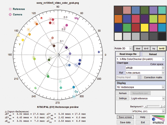Image resolution: width=167 pixels, height=125 pixels.
Task: Click the black ColorChecker patch
Action: point(162,36)
